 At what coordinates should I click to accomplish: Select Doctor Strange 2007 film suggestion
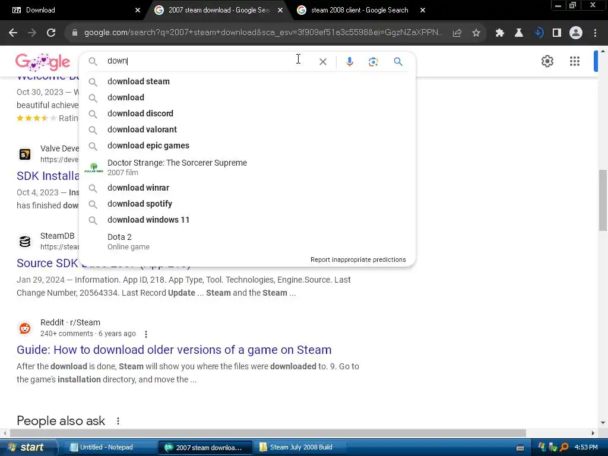(247, 167)
